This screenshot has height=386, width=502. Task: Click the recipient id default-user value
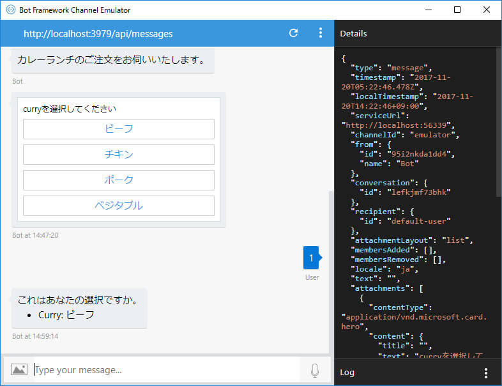point(419,221)
